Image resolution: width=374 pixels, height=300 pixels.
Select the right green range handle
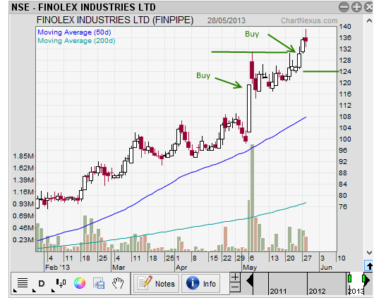(x=364, y=278)
